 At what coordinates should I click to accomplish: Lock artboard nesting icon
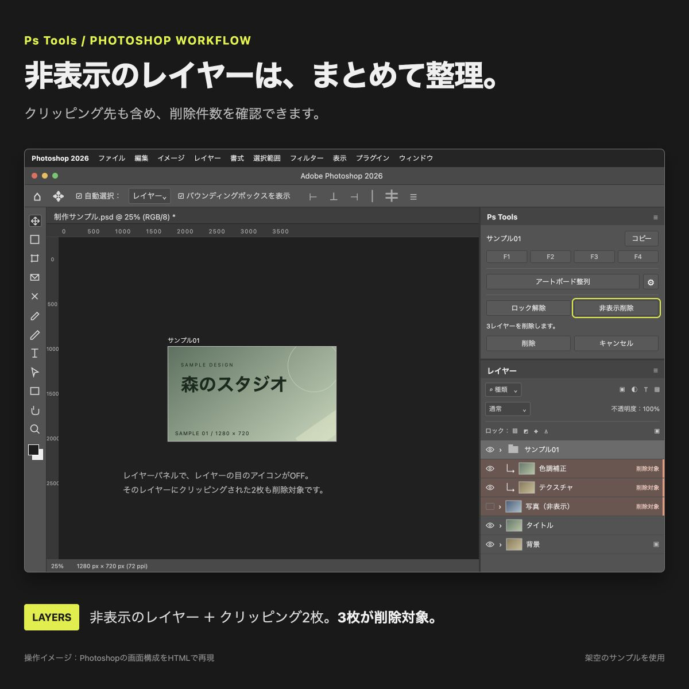pos(546,431)
